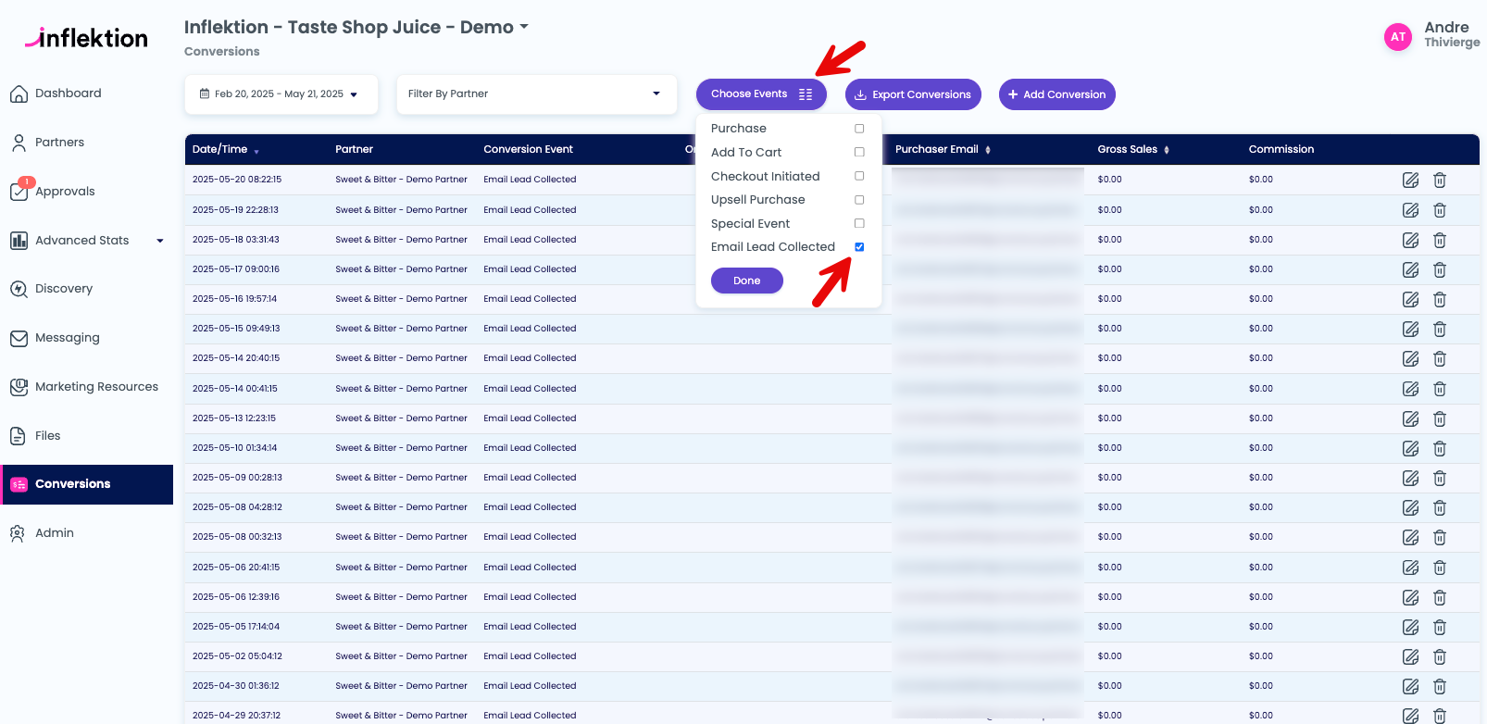
Task: Check the Special Event checkbox
Action: pos(859,223)
